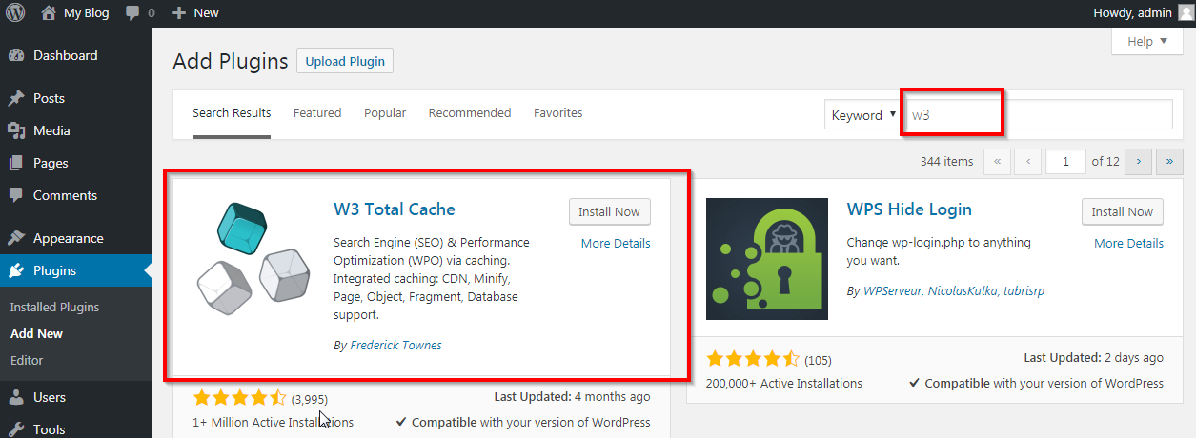
Task: Jump to last results page
Action: 1169,162
